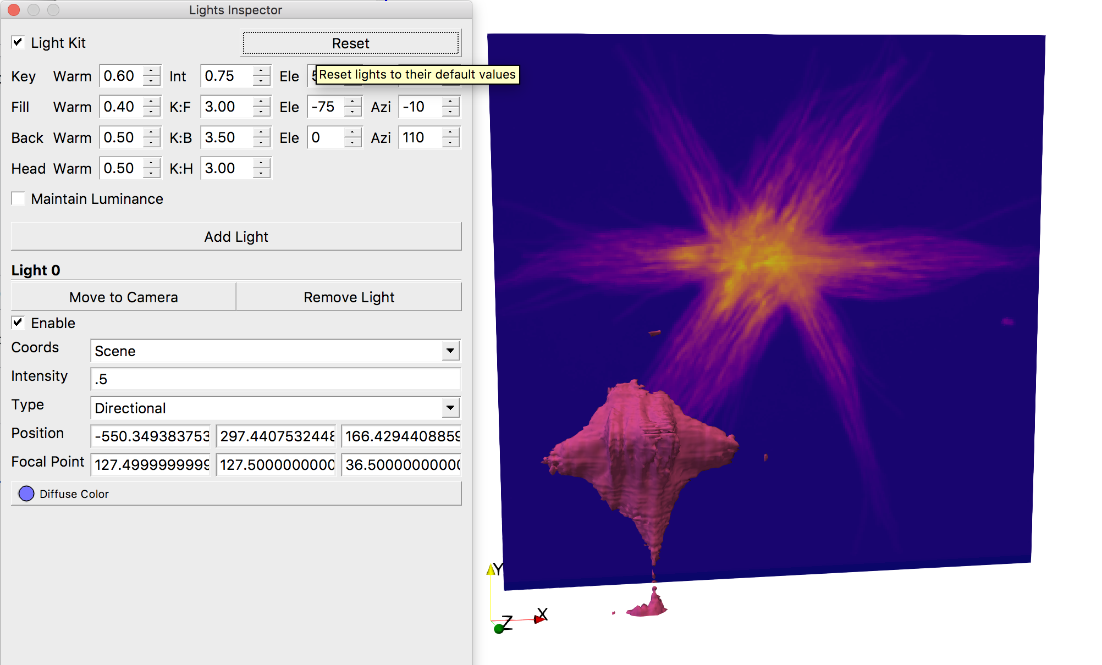Increase Key light Warm value with up arrow
Viewport: 1102px width, 665px height.
pos(152,71)
